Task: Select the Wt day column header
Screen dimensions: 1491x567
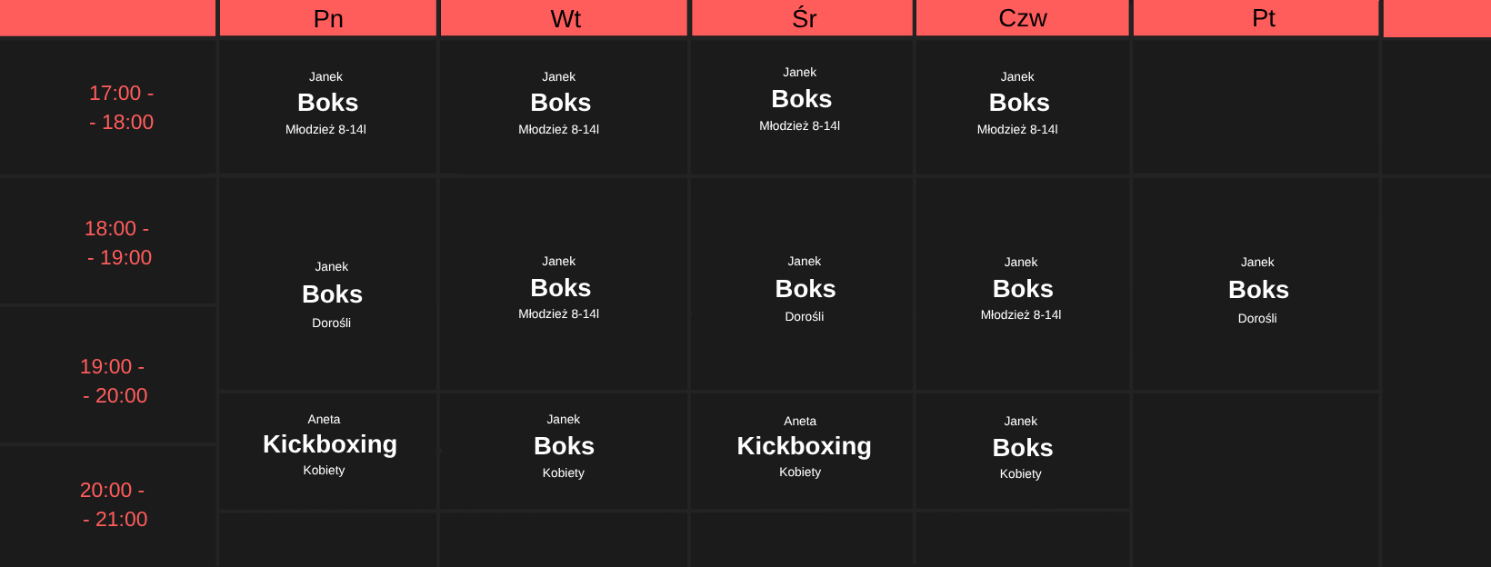Action: tap(564, 18)
